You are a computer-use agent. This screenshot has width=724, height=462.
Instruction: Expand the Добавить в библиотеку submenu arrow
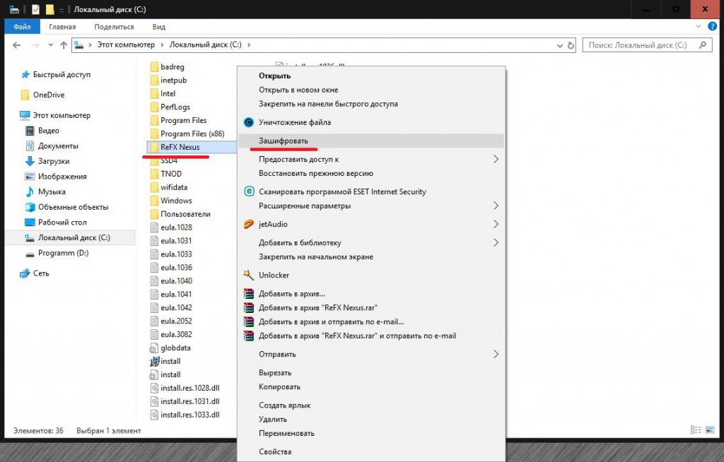pyautogui.click(x=496, y=242)
